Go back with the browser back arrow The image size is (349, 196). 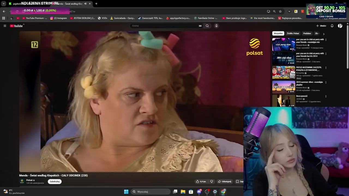coord(4,11)
